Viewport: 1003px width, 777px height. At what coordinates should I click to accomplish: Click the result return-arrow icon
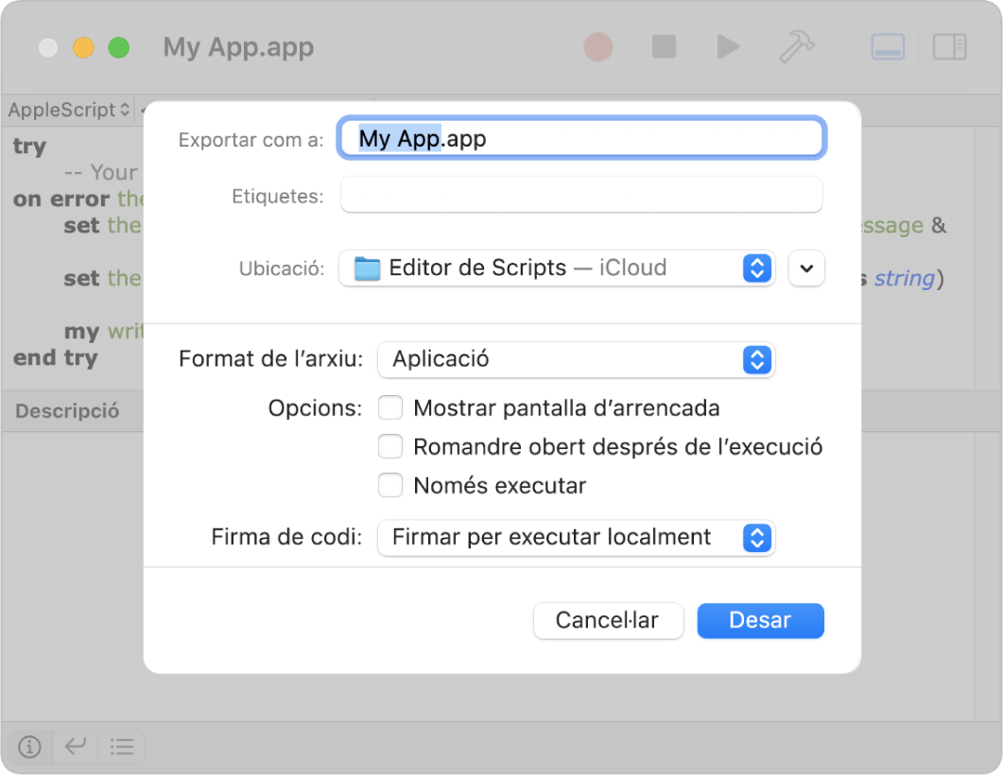pyautogui.click(x=75, y=747)
